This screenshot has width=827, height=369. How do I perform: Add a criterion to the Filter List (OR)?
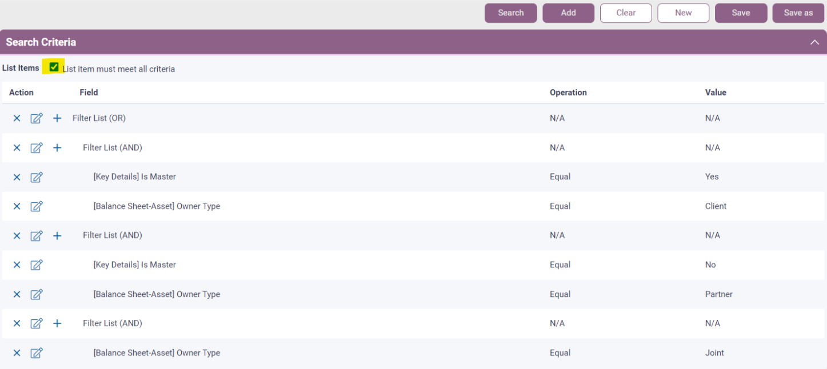tap(57, 118)
